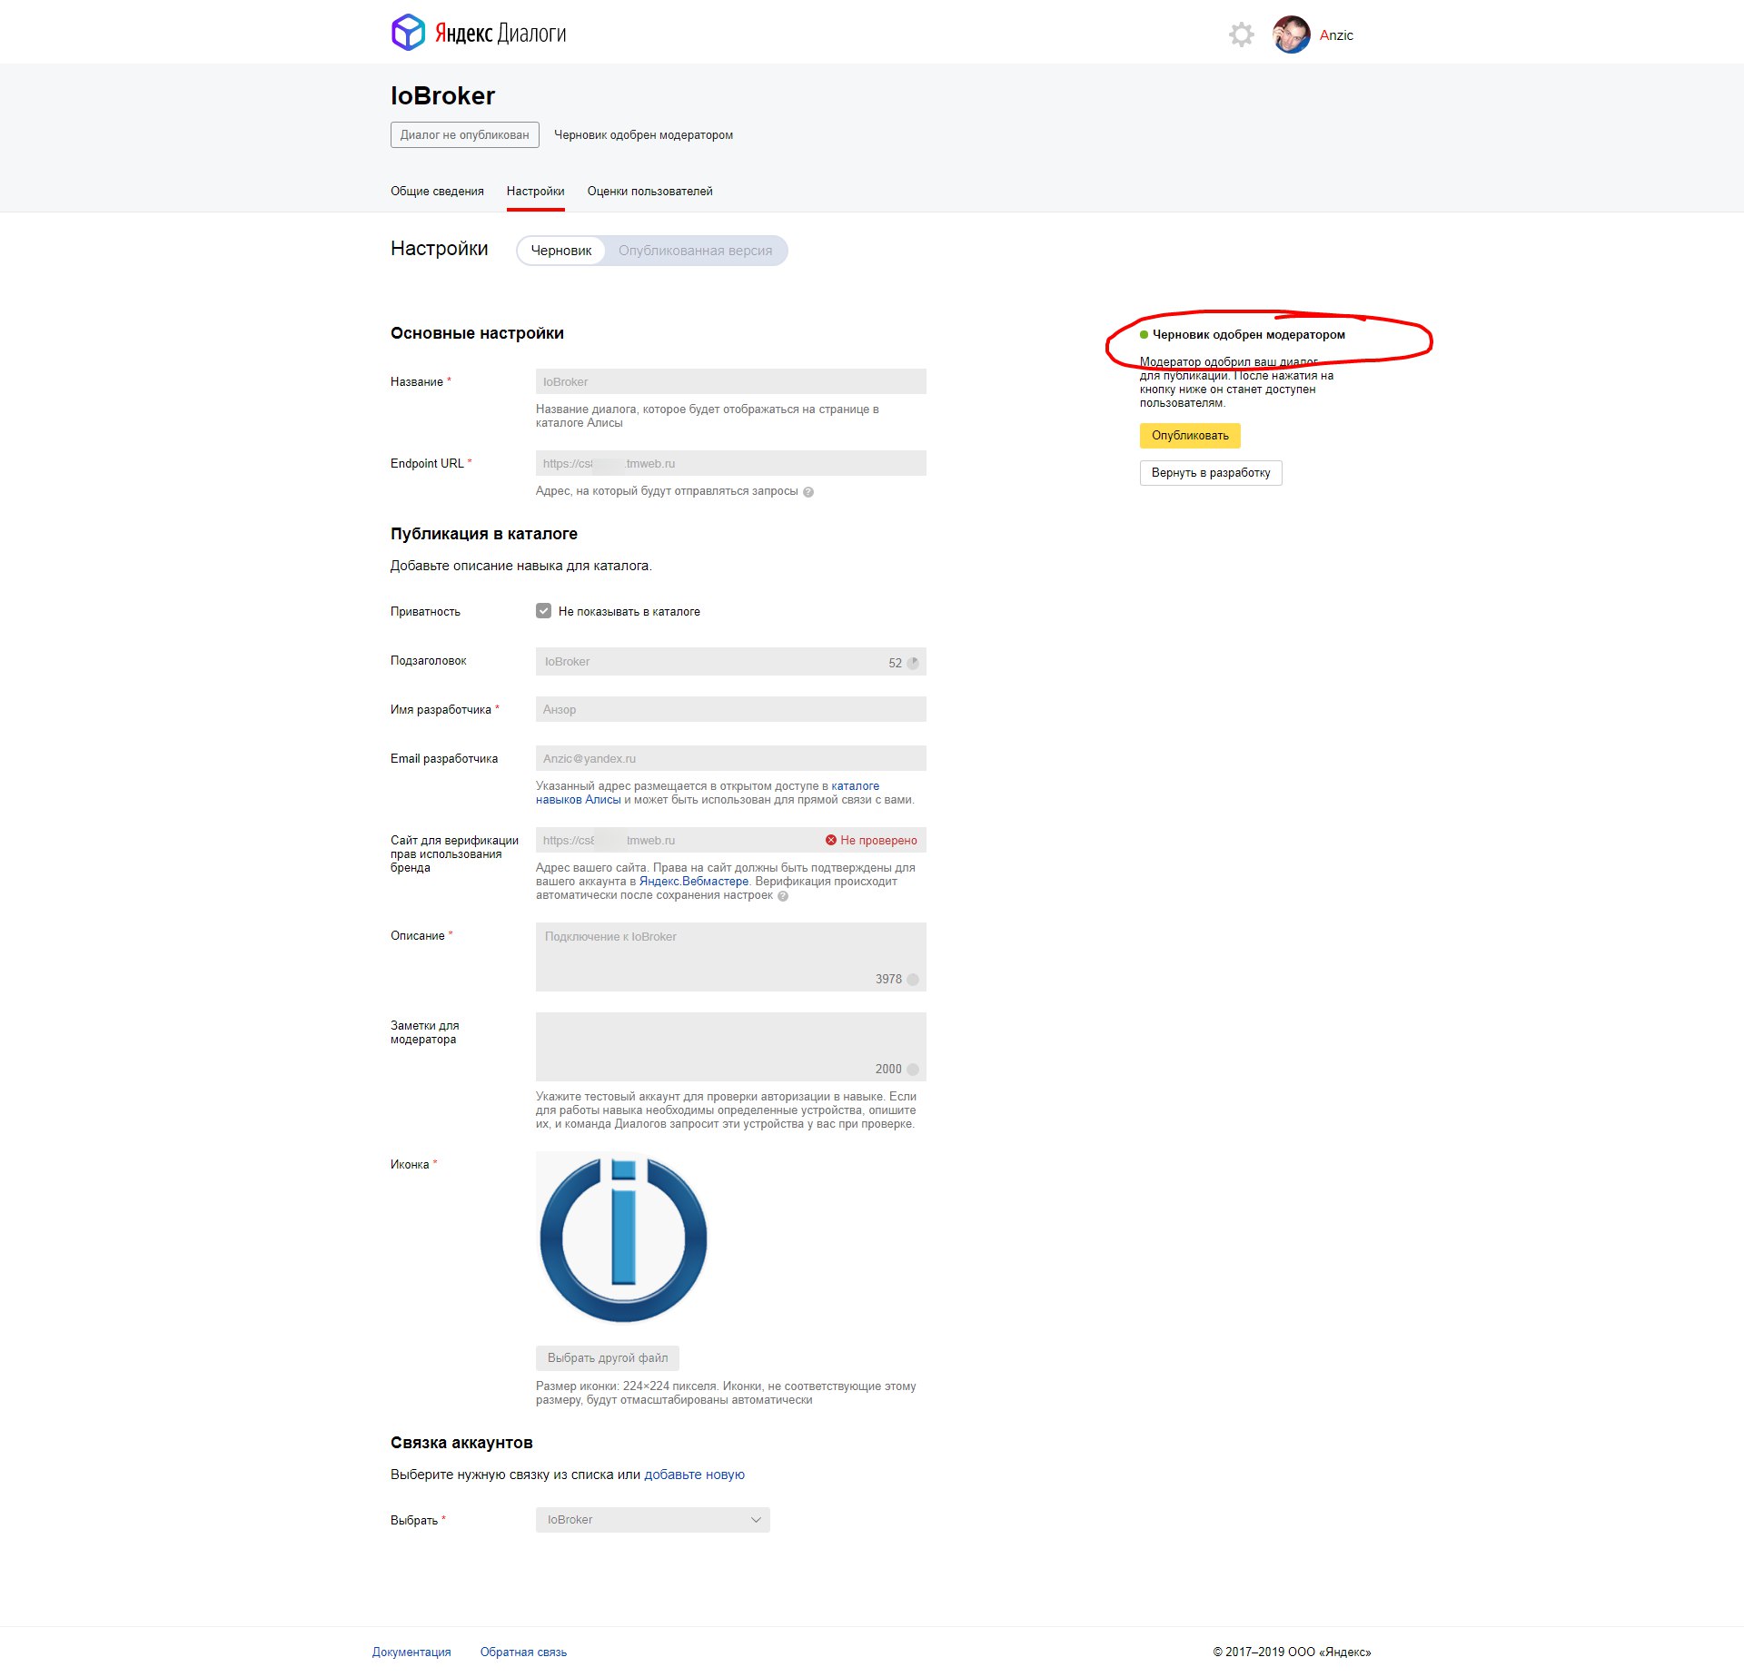The height and width of the screenshot is (1677, 1744).
Task: Click the Endpoint URL input field
Action: click(x=731, y=463)
